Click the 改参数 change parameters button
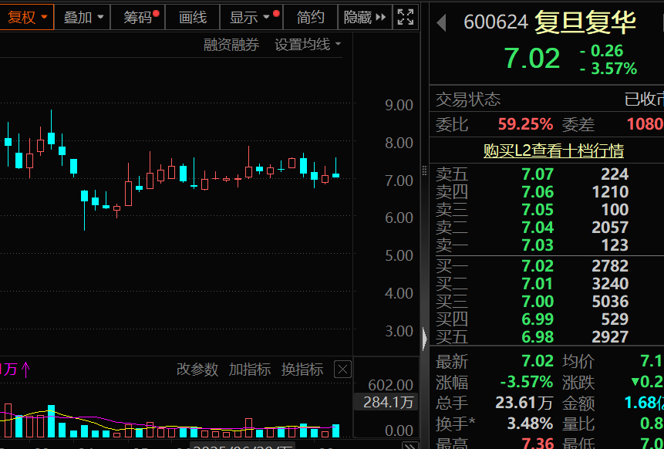Image resolution: width=664 pixels, height=449 pixels. (x=197, y=369)
